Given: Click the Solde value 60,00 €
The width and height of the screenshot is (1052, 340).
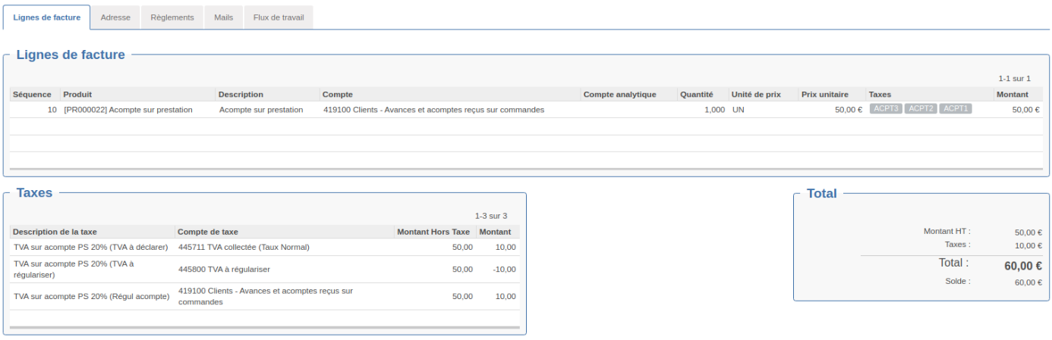Looking at the screenshot, I should pyautogui.click(x=1028, y=282).
